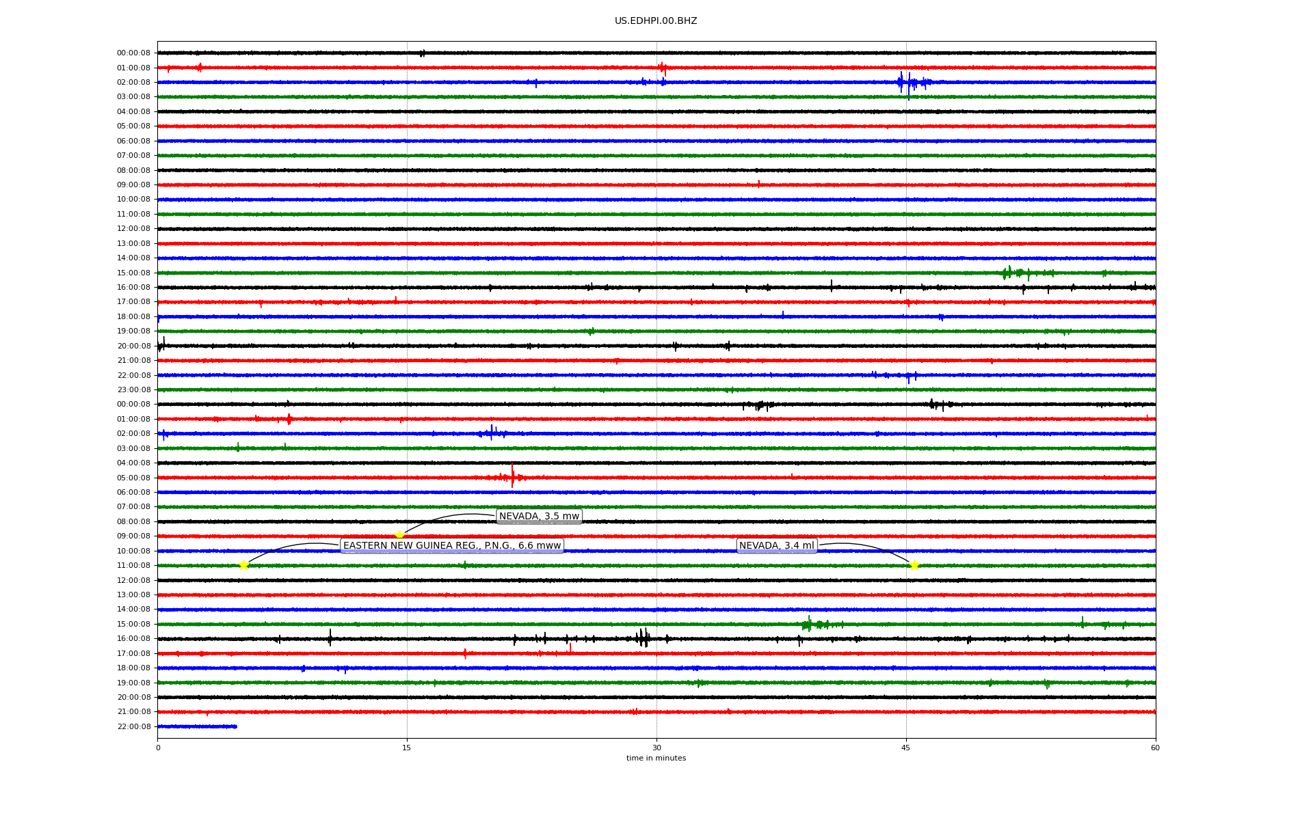Click the NEVADA, 3.4 ml annotation label
Viewport: 1313px width, 820px height.
coord(776,545)
